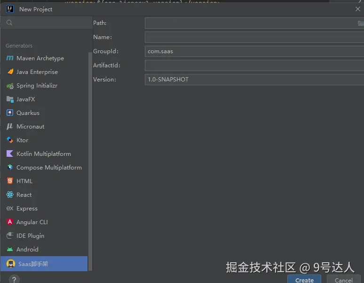Select the Saas脚手架 generator
The height and width of the screenshot is (283, 364).
(44, 264)
